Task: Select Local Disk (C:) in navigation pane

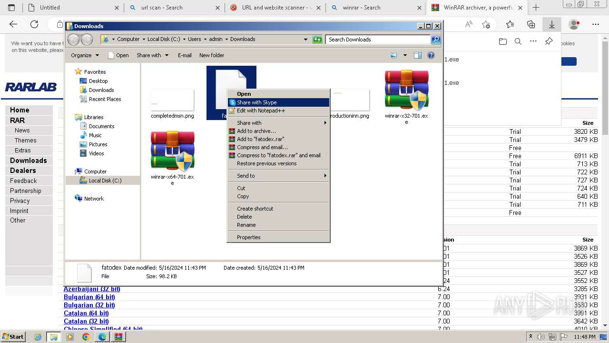Action: click(x=105, y=181)
